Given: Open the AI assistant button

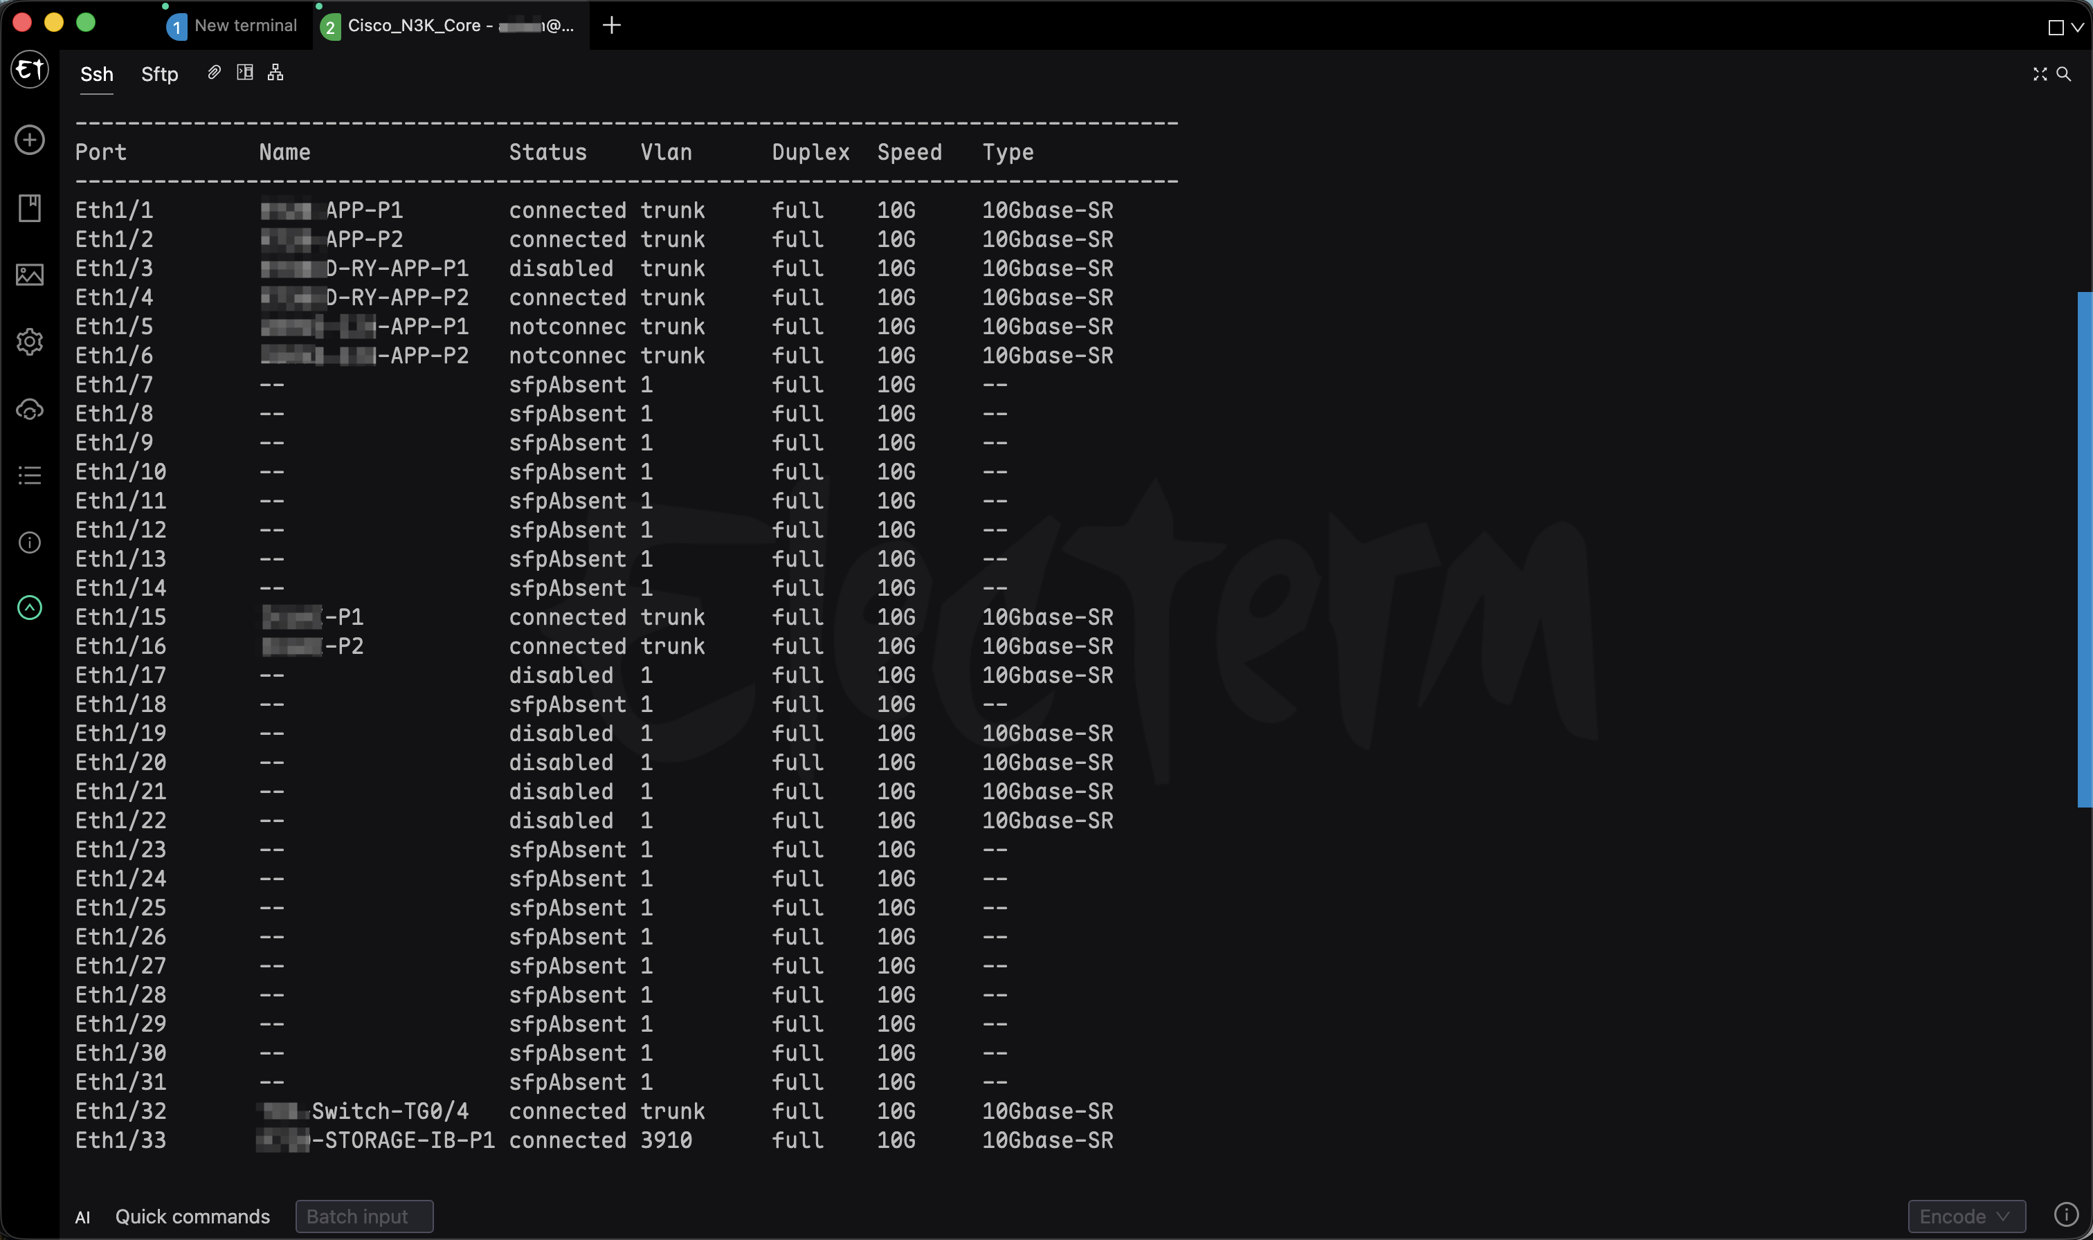Looking at the screenshot, I should [x=83, y=1217].
